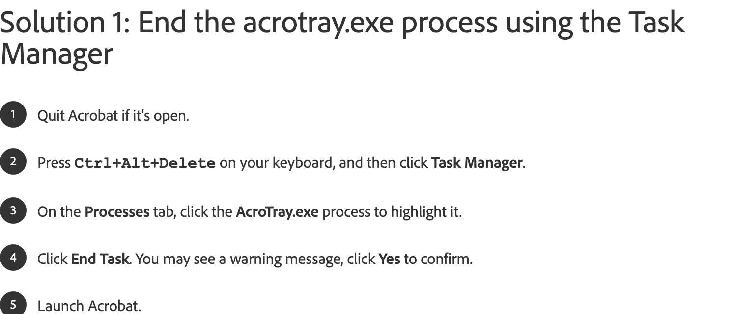The height and width of the screenshot is (314, 733).
Task: Click the step 1 number badge
Action: (x=13, y=114)
